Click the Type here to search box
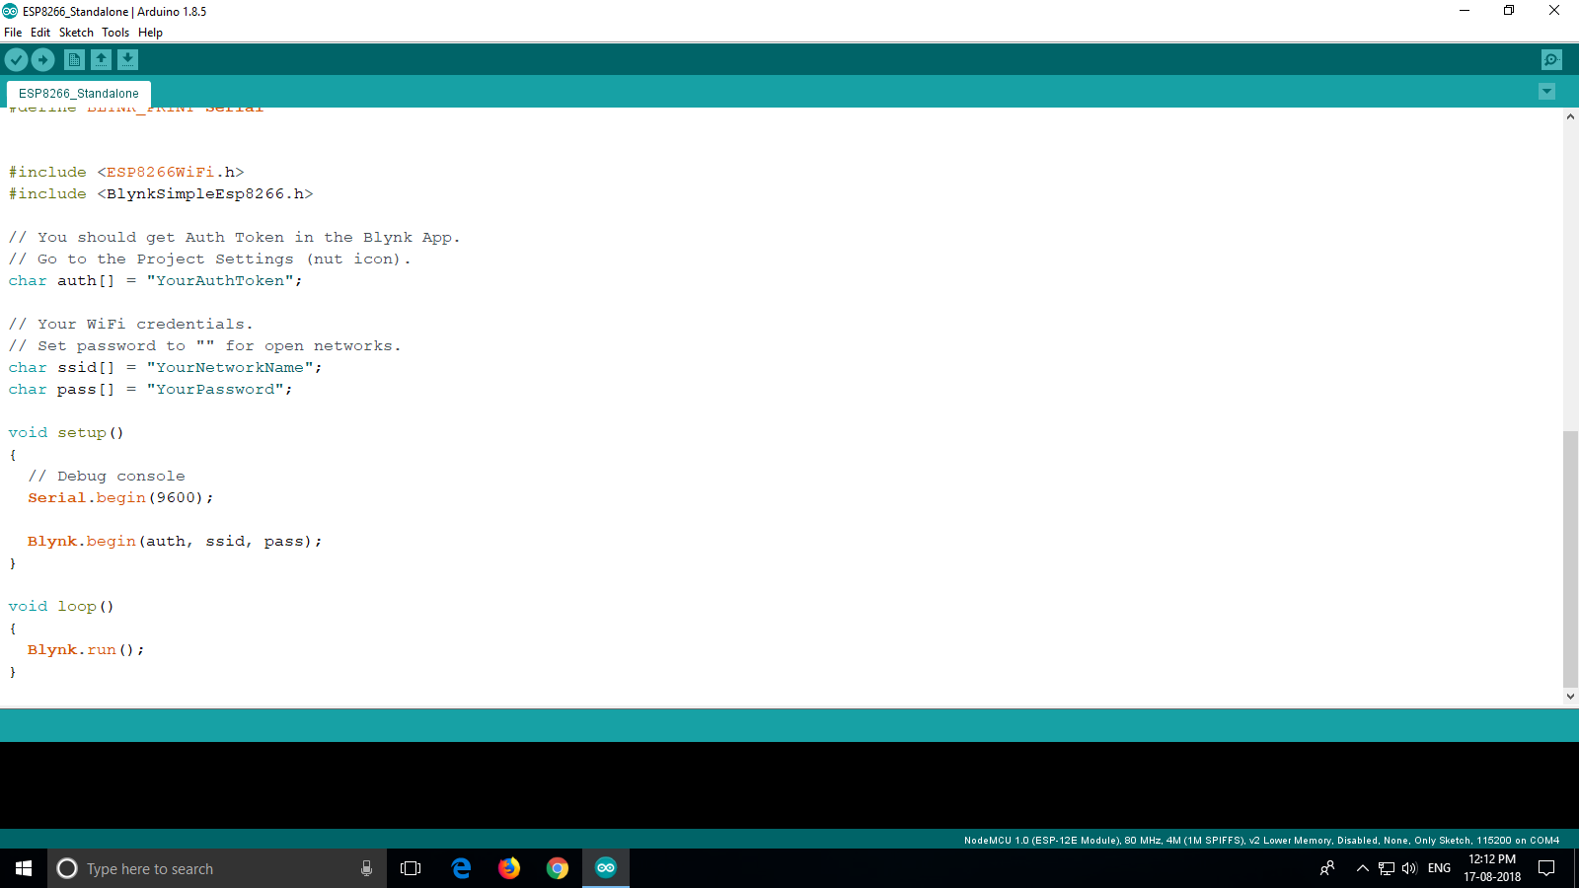 click(x=217, y=868)
